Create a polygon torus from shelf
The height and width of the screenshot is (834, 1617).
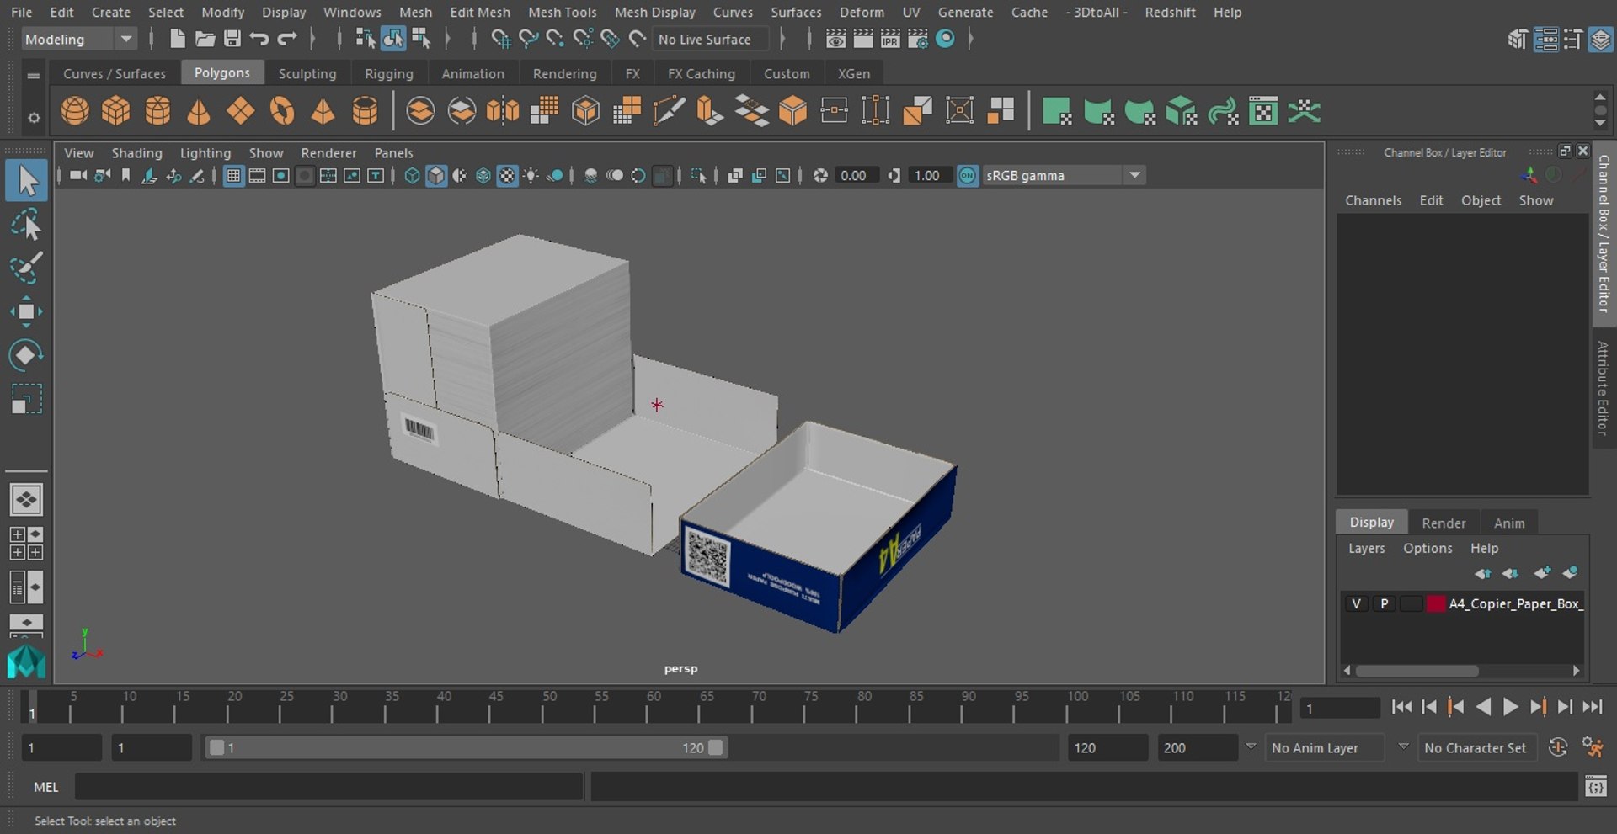tap(282, 111)
